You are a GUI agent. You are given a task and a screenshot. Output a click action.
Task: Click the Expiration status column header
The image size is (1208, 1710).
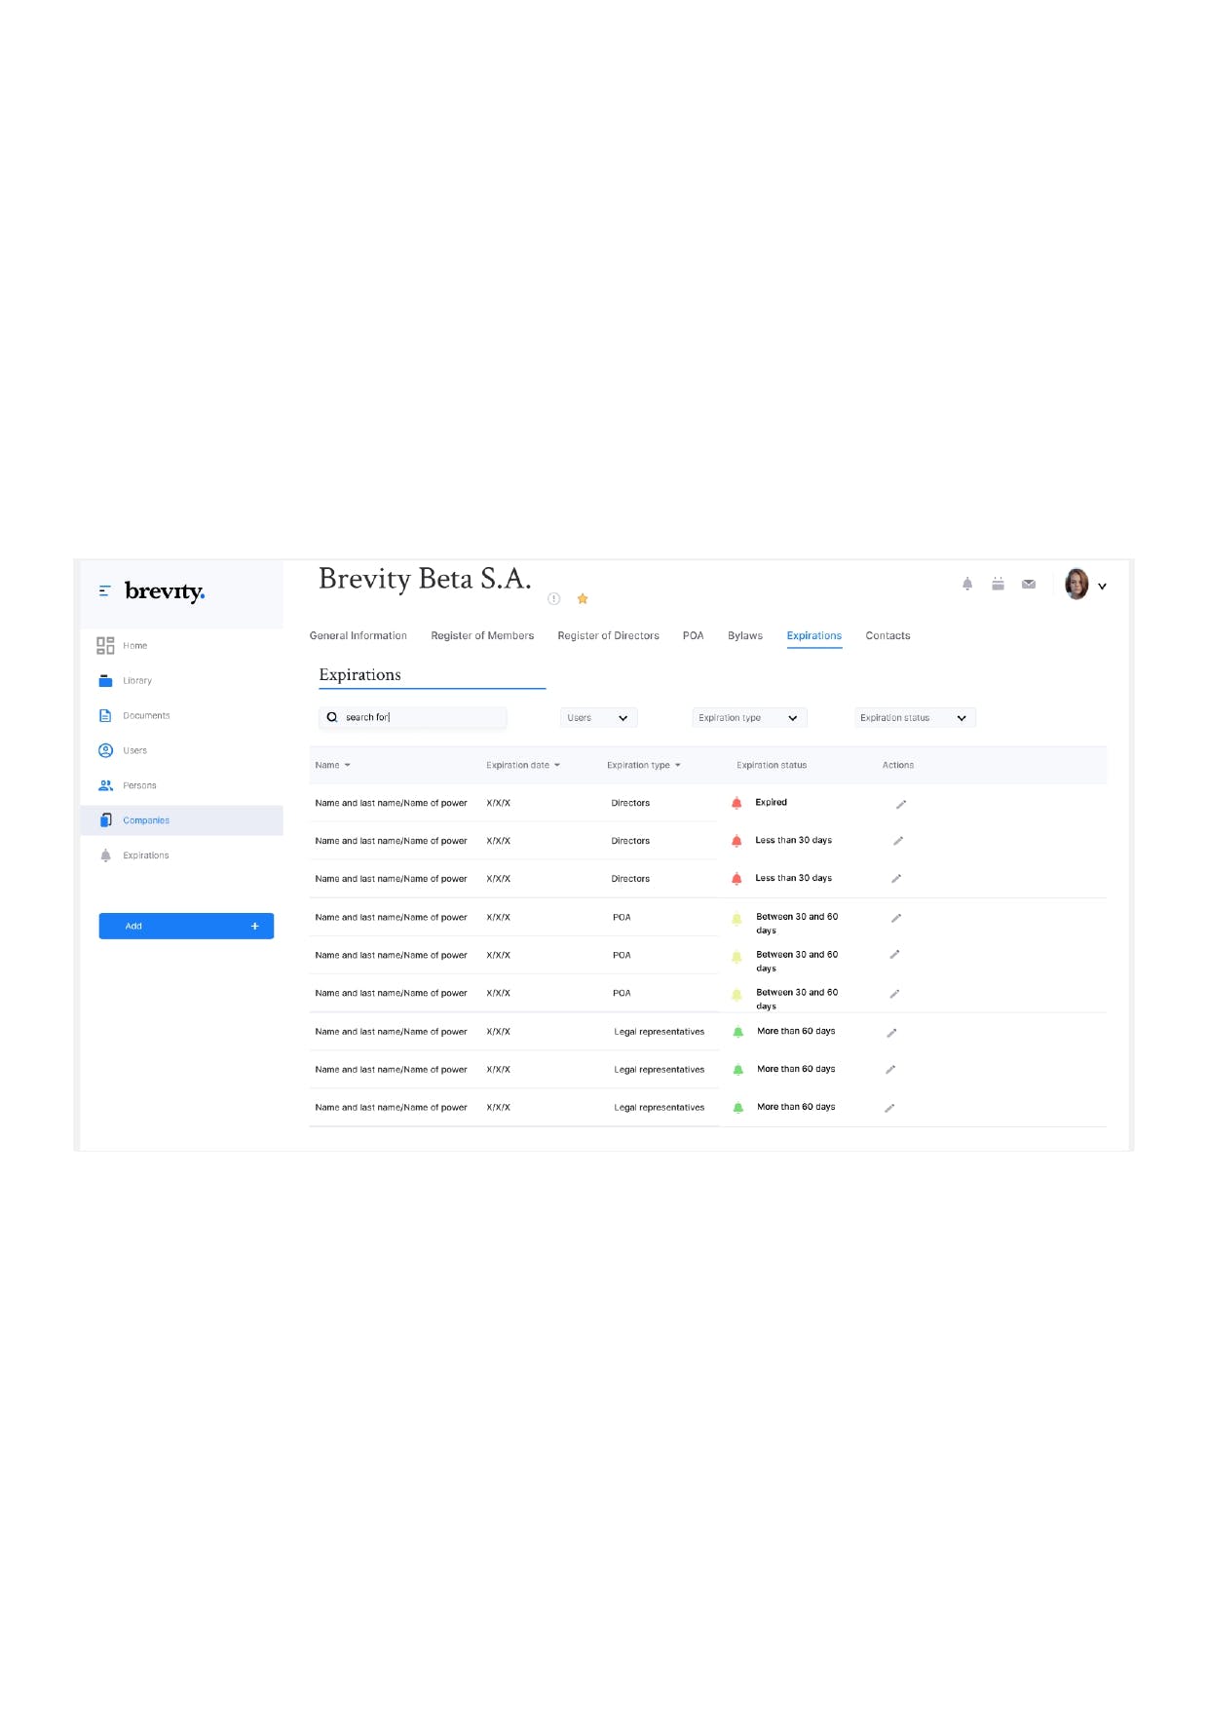(772, 765)
